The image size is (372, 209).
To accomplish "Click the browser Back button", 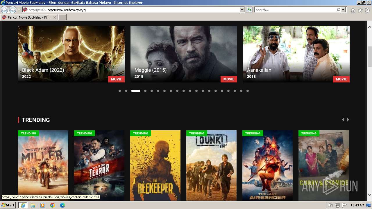I will [x=4, y=10].
